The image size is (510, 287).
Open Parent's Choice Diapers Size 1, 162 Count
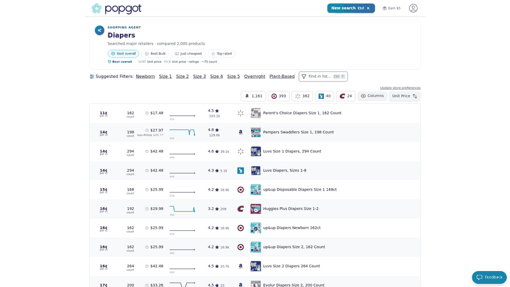[x=302, y=114]
